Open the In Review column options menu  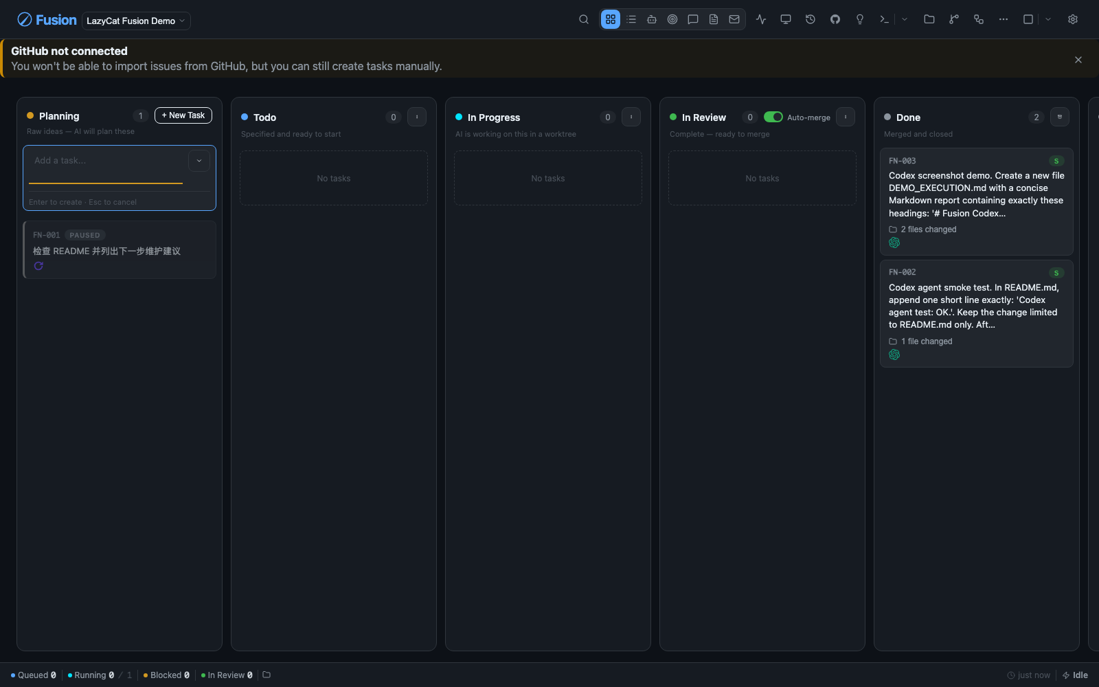click(x=846, y=117)
